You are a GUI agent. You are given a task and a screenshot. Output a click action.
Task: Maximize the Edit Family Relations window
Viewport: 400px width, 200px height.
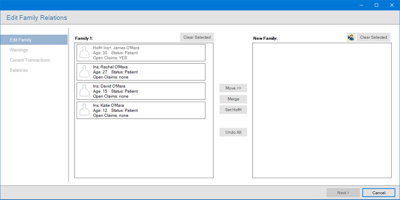pos(376,5)
